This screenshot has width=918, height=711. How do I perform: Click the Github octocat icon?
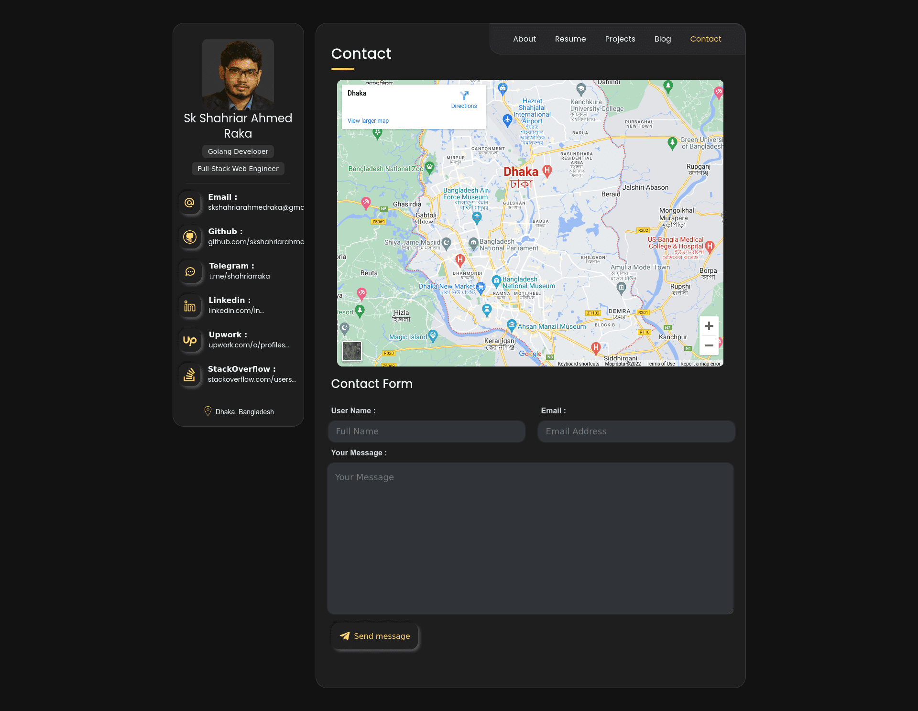(x=190, y=237)
